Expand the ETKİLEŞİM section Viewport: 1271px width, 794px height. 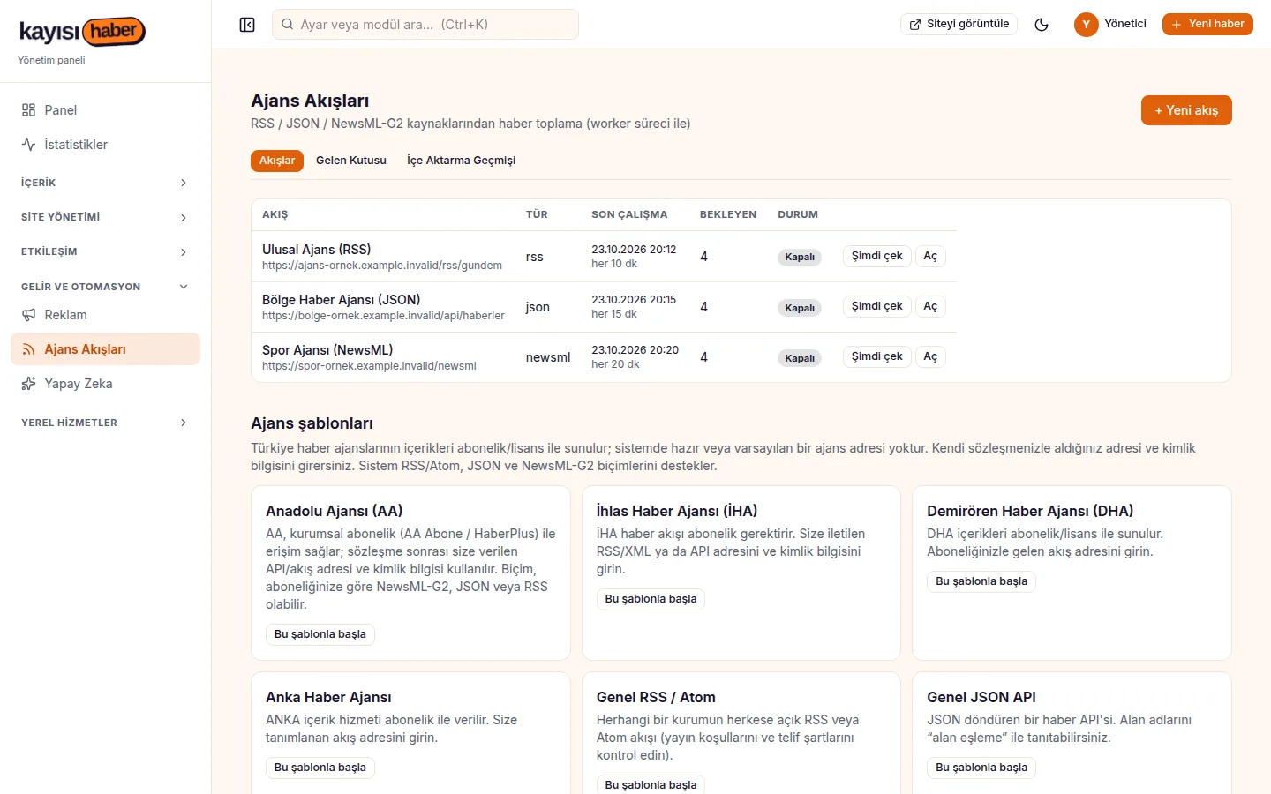(x=106, y=251)
